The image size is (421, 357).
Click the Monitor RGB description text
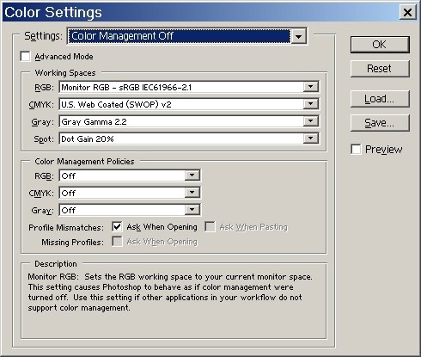(170, 292)
